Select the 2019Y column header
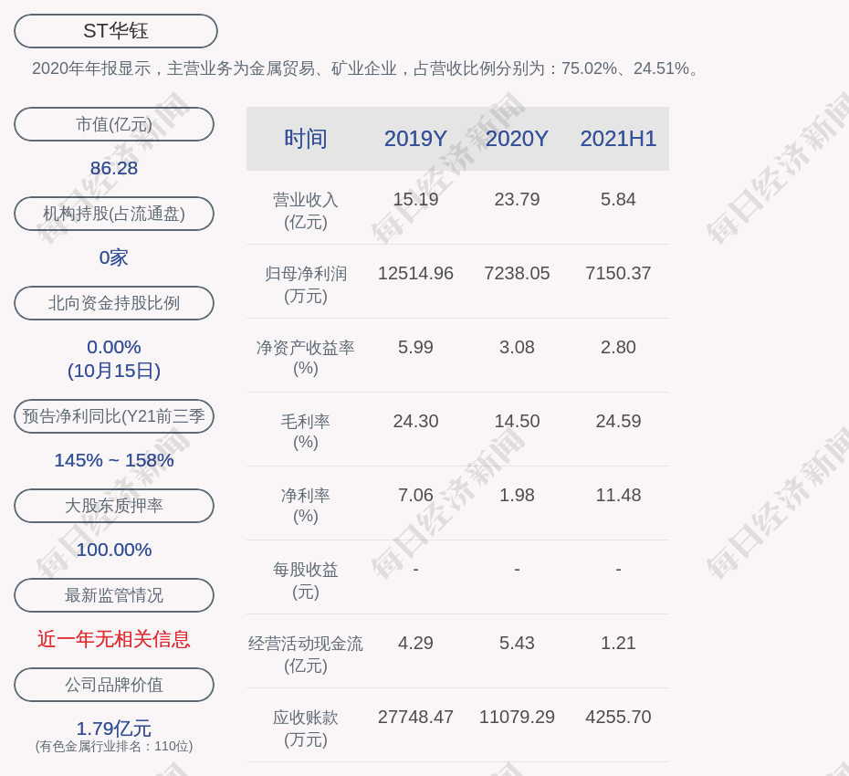 (415, 139)
